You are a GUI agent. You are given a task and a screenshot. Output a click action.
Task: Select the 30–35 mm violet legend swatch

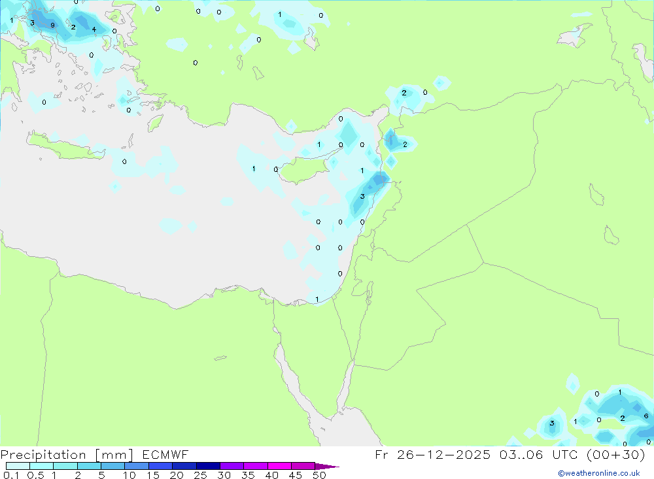point(232,466)
